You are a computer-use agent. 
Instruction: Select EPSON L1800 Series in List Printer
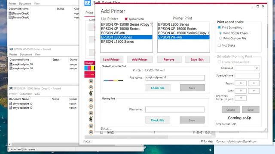click(126, 41)
